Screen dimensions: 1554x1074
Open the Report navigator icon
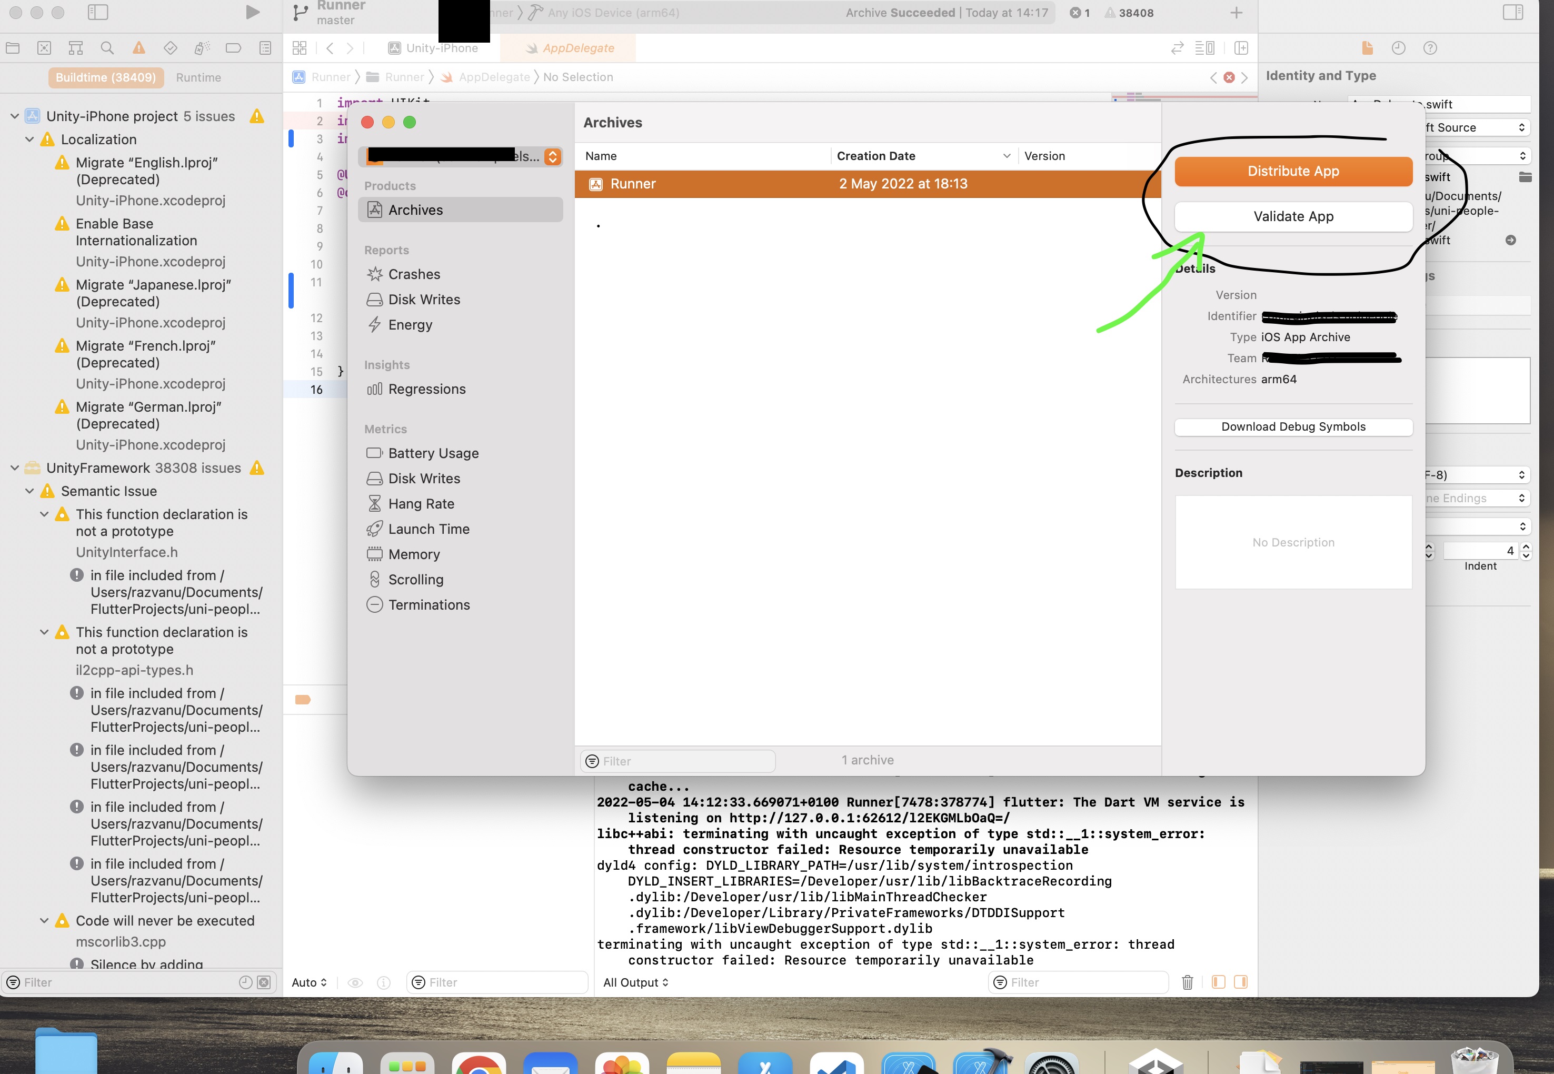point(265,48)
